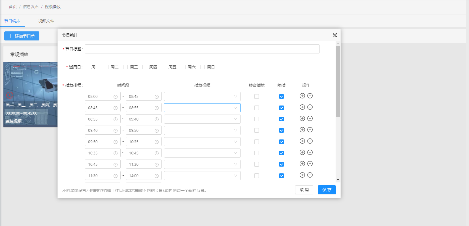The width and height of the screenshot is (469, 226).
Task: Check the 周四 applicable day
Action: (x=145, y=67)
